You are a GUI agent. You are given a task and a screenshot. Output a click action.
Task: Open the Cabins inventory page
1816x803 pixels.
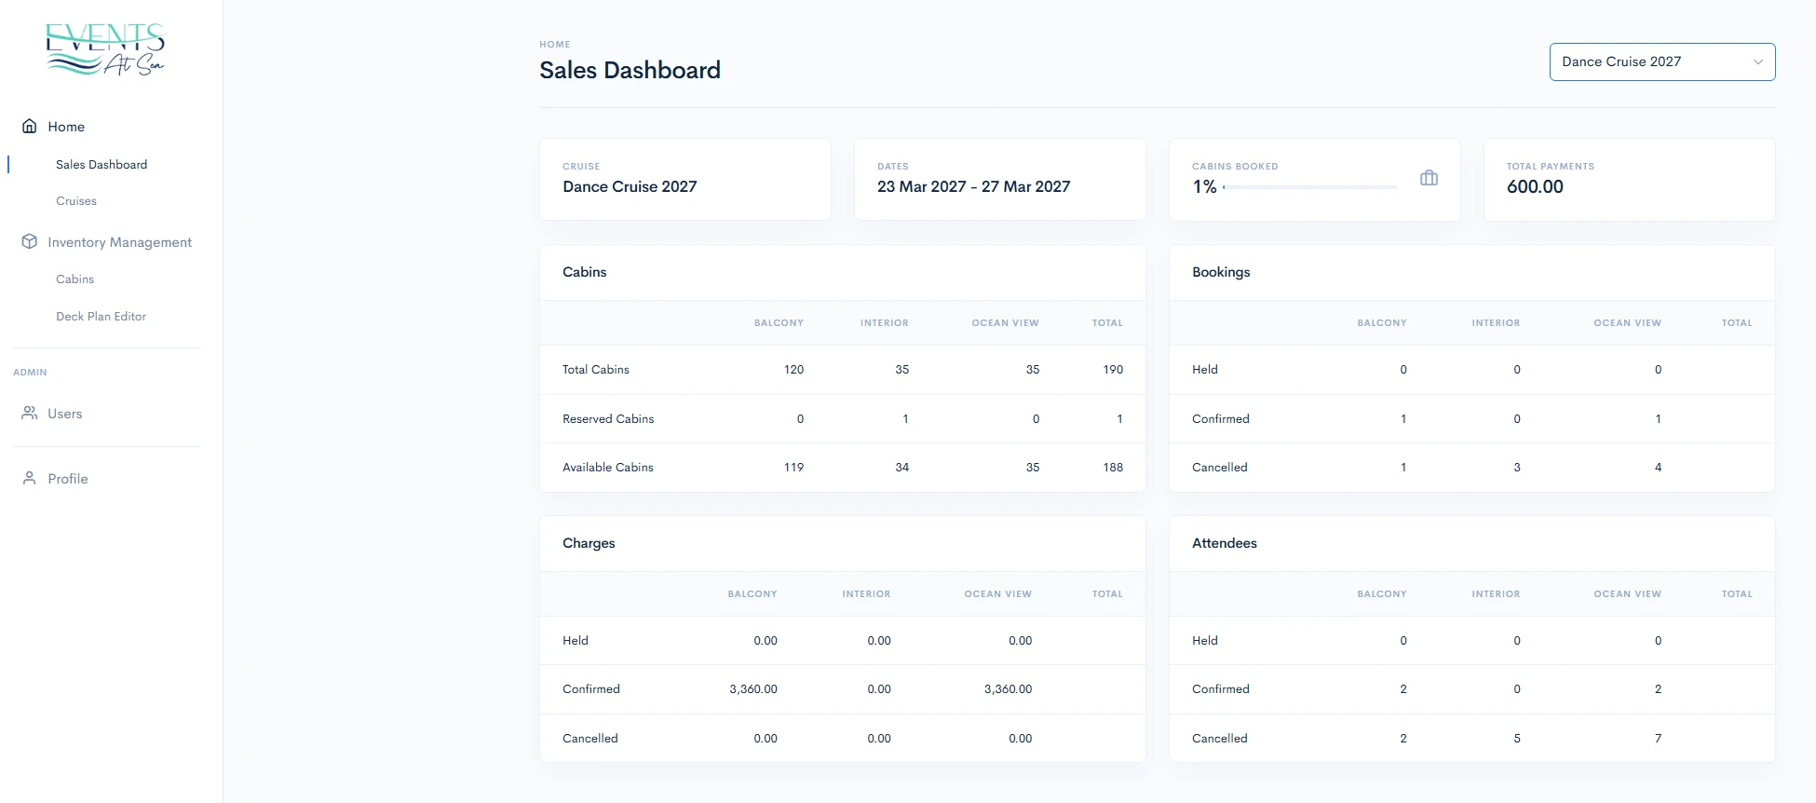[75, 279]
